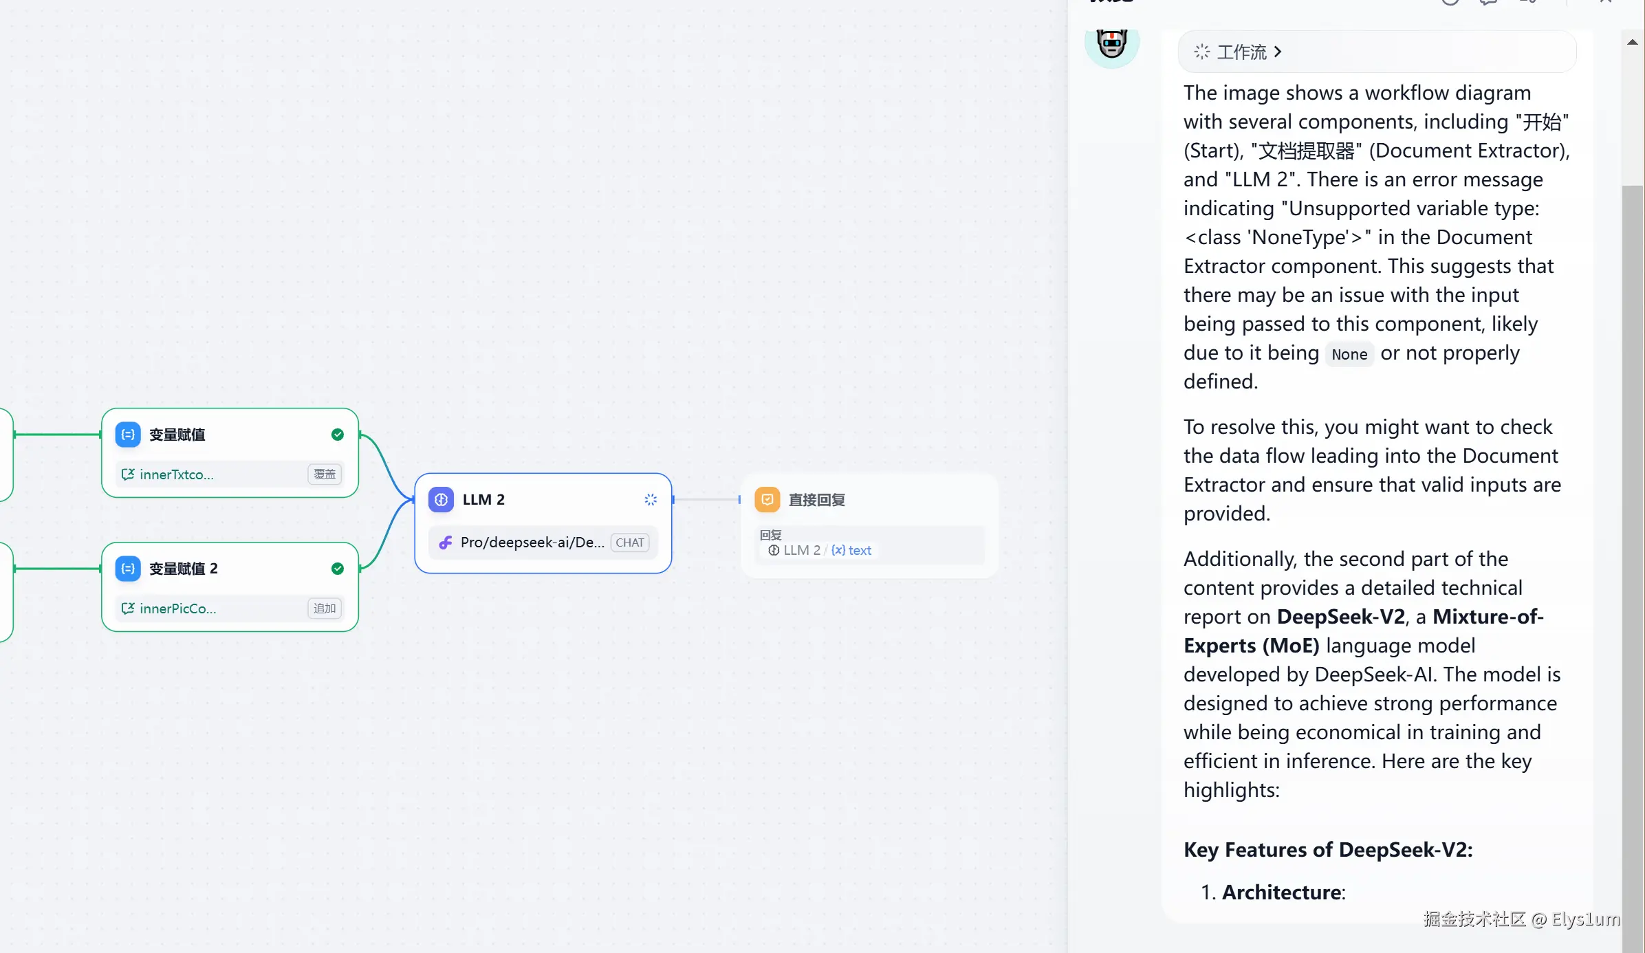Image resolution: width=1645 pixels, height=953 pixels.
Task: Select the innerTxtco variable entry
Action: tap(167, 474)
